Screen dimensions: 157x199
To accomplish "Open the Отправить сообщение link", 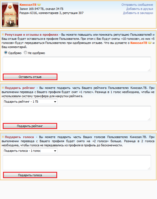I will point(137,5).
